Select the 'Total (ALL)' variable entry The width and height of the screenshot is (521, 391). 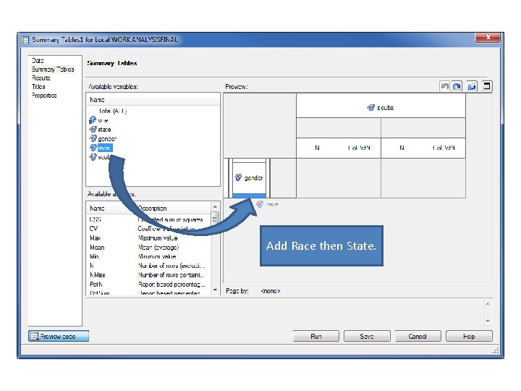(113, 111)
